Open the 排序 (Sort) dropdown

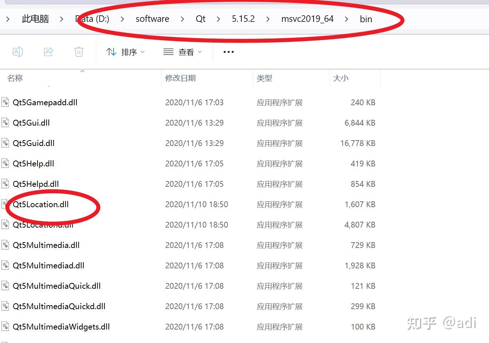click(126, 52)
